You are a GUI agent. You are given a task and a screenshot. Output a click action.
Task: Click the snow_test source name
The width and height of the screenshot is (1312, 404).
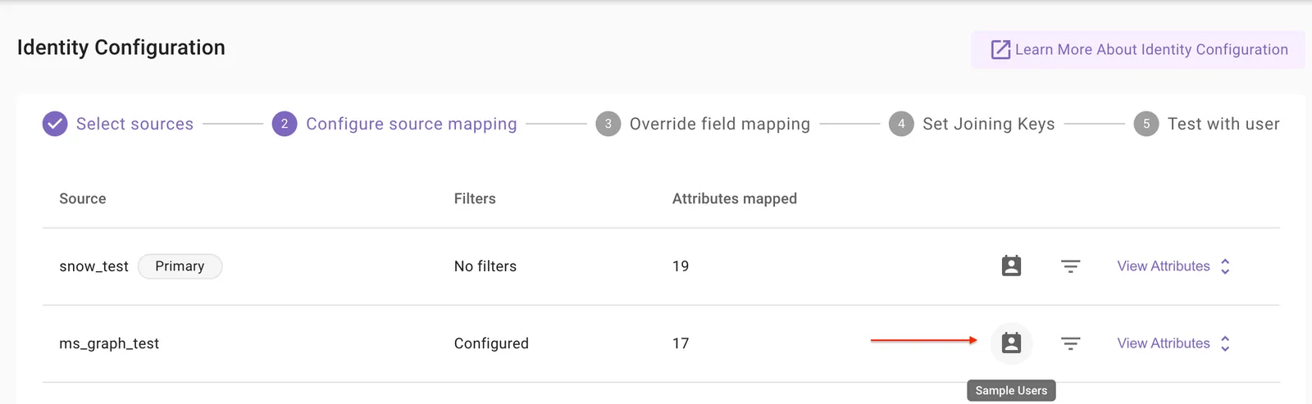(x=93, y=266)
